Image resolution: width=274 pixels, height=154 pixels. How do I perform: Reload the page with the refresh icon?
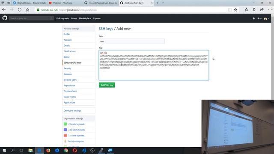point(20,10)
